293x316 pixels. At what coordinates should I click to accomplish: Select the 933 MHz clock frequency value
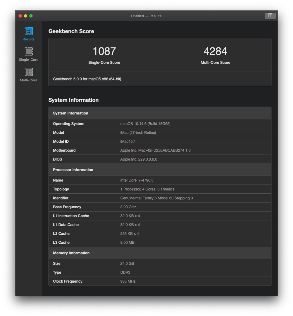click(x=128, y=281)
